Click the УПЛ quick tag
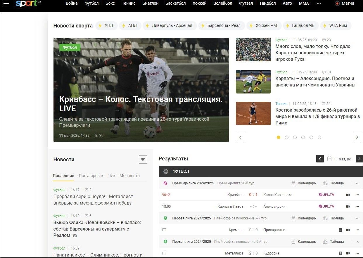Viewport: 363px width, 258px height. click(x=106, y=26)
